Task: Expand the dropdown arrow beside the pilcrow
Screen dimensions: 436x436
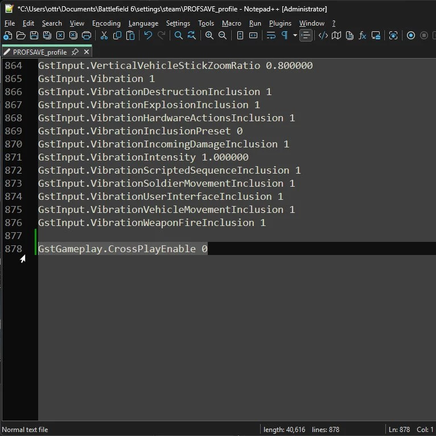Action: [x=294, y=35]
